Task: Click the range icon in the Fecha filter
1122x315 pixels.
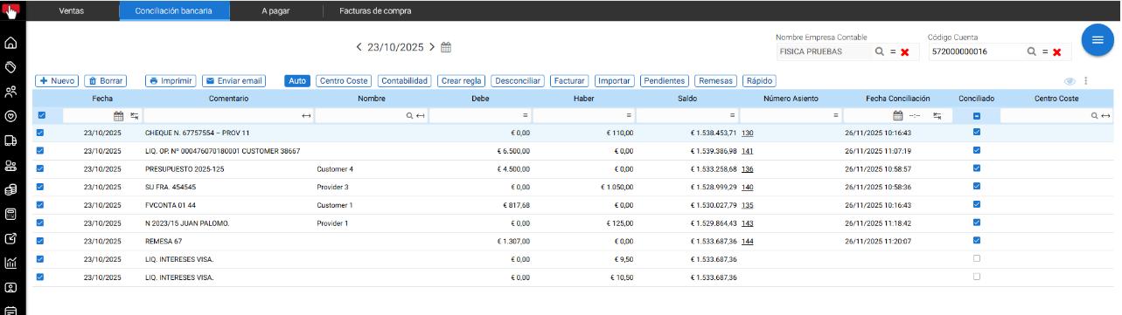Action: pyautogui.click(x=135, y=115)
